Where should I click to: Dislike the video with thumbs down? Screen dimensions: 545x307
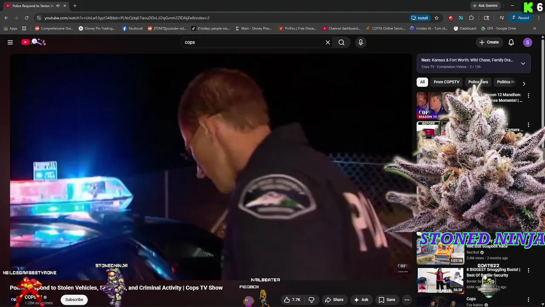coord(311,300)
